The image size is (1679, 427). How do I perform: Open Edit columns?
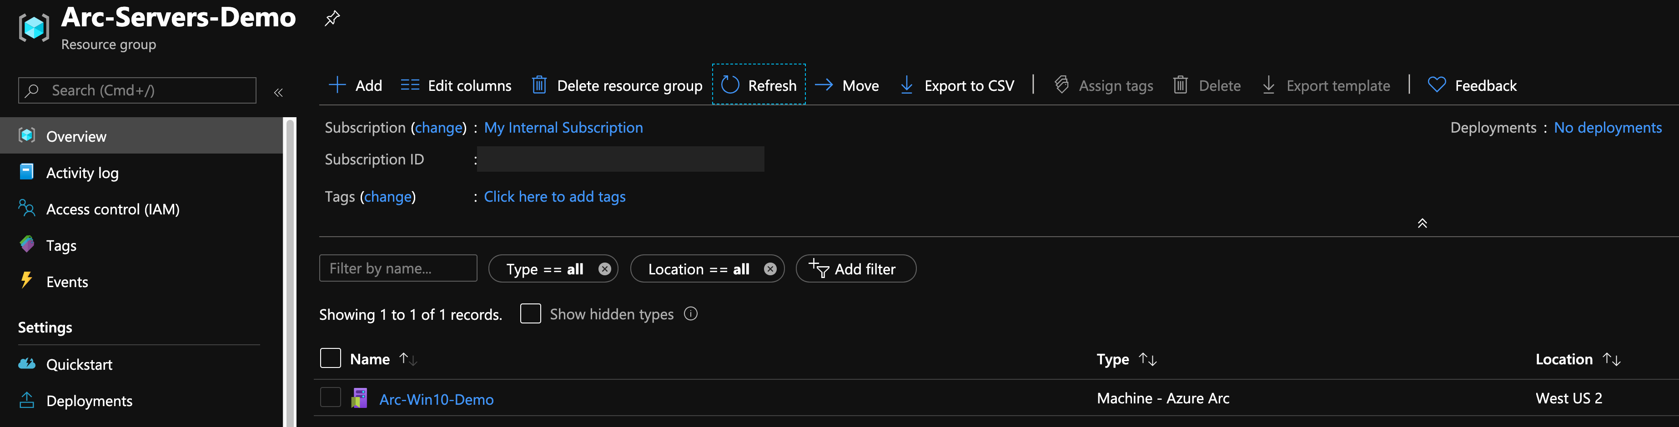(456, 85)
